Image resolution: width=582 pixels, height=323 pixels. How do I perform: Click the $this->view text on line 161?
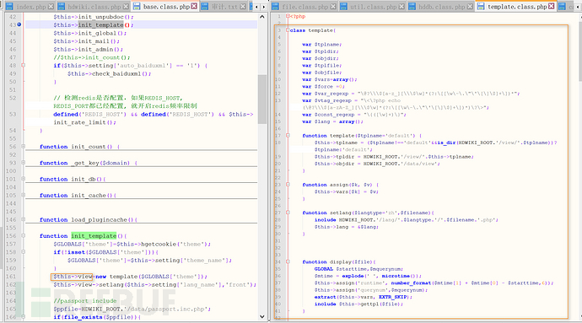(73, 277)
